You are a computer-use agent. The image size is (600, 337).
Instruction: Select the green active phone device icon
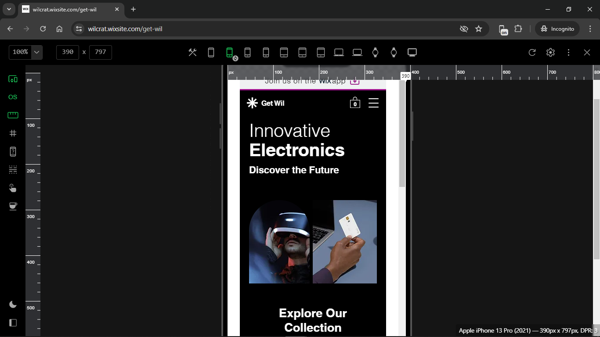tap(229, 53)
